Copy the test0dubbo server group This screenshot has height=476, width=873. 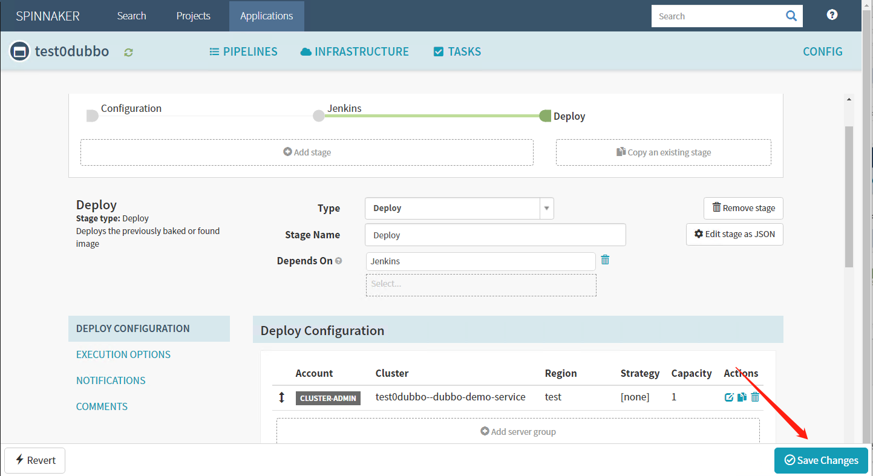tap(742, 397)
